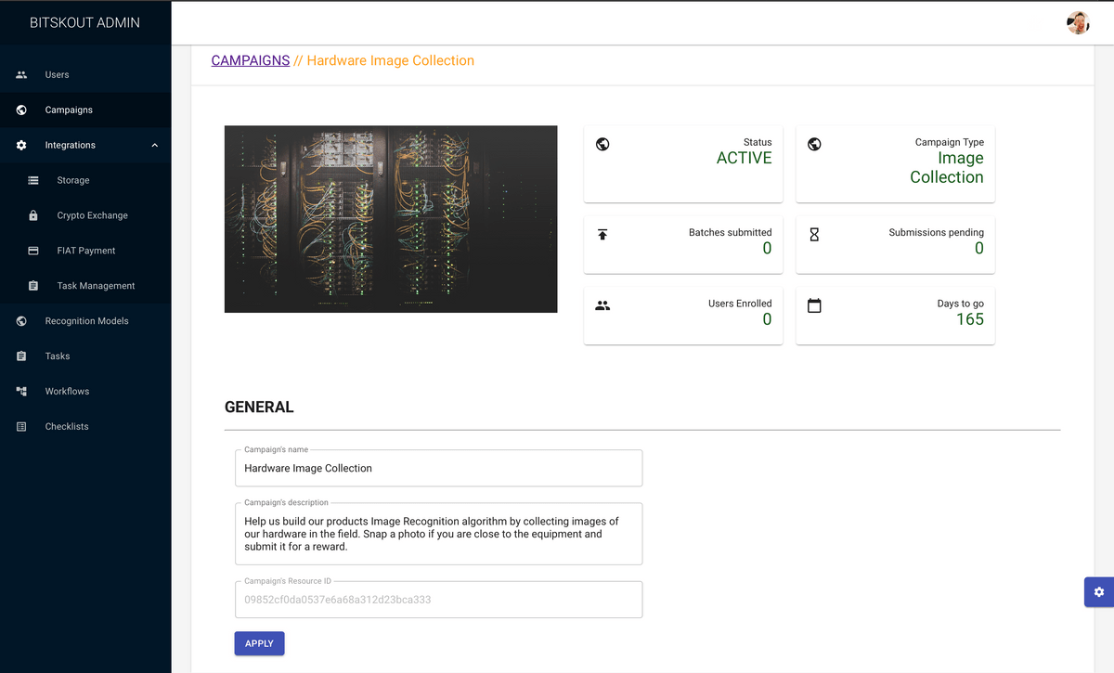Click the hourglass icon on Submissions pending card

coord(814,234)
